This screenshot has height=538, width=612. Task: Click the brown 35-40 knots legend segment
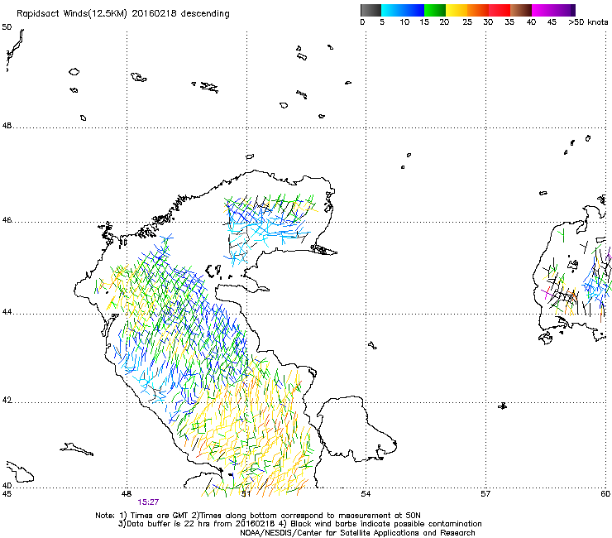tap(521, 10)
